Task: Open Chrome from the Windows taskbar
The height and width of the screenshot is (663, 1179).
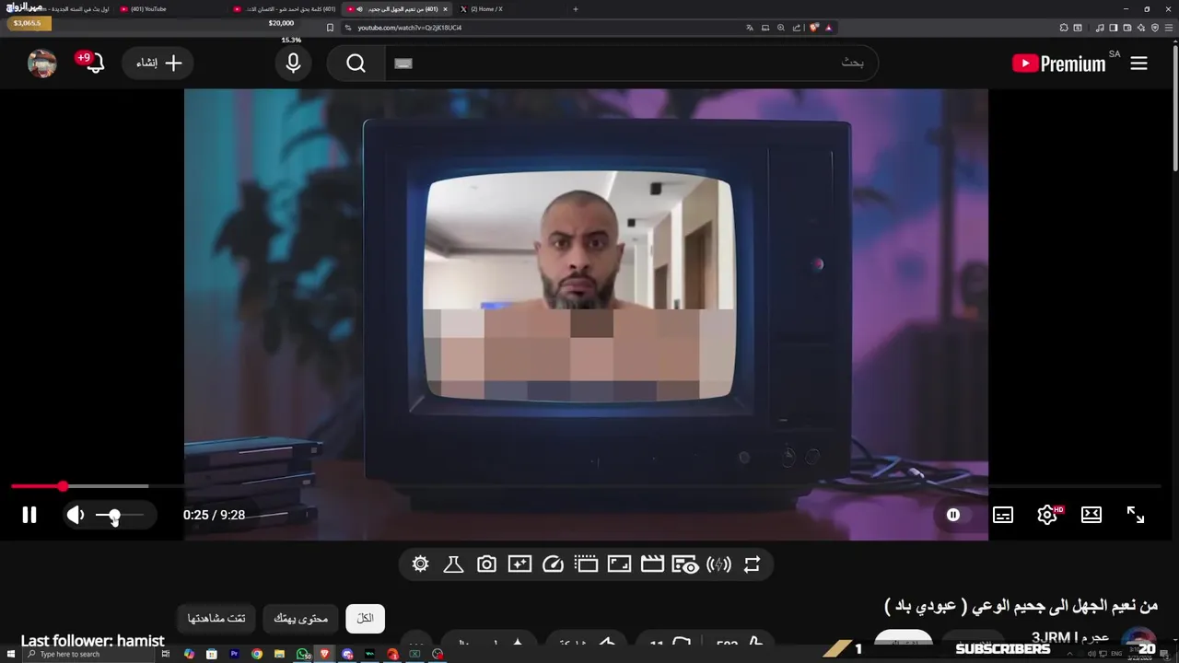Action: (257, 654)
